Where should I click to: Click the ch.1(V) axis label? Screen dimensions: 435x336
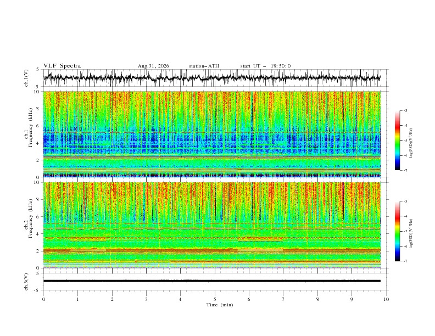(x=26, y=78)
